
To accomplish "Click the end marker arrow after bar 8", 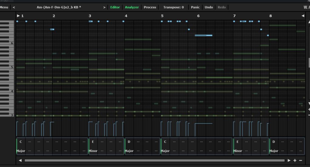I will 303,16.
